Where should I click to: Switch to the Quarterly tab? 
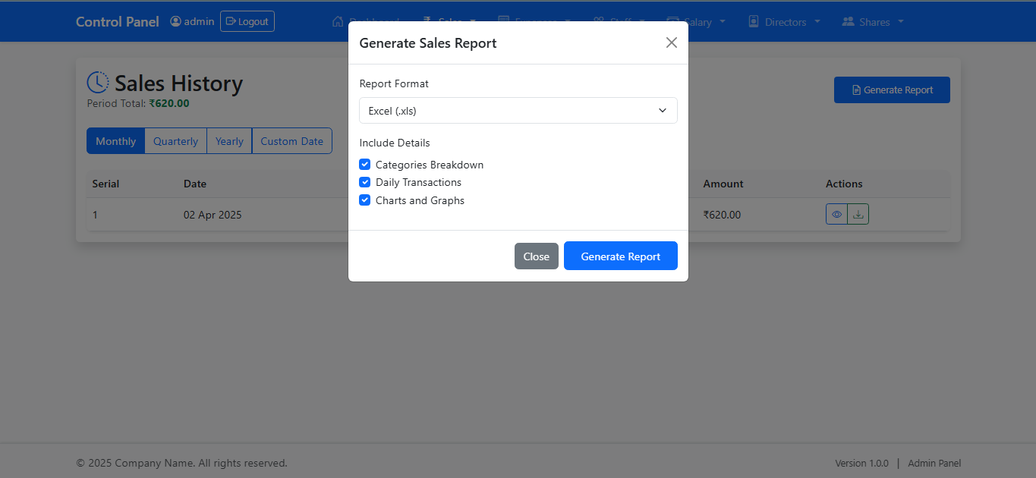click(x=175, y=141)
